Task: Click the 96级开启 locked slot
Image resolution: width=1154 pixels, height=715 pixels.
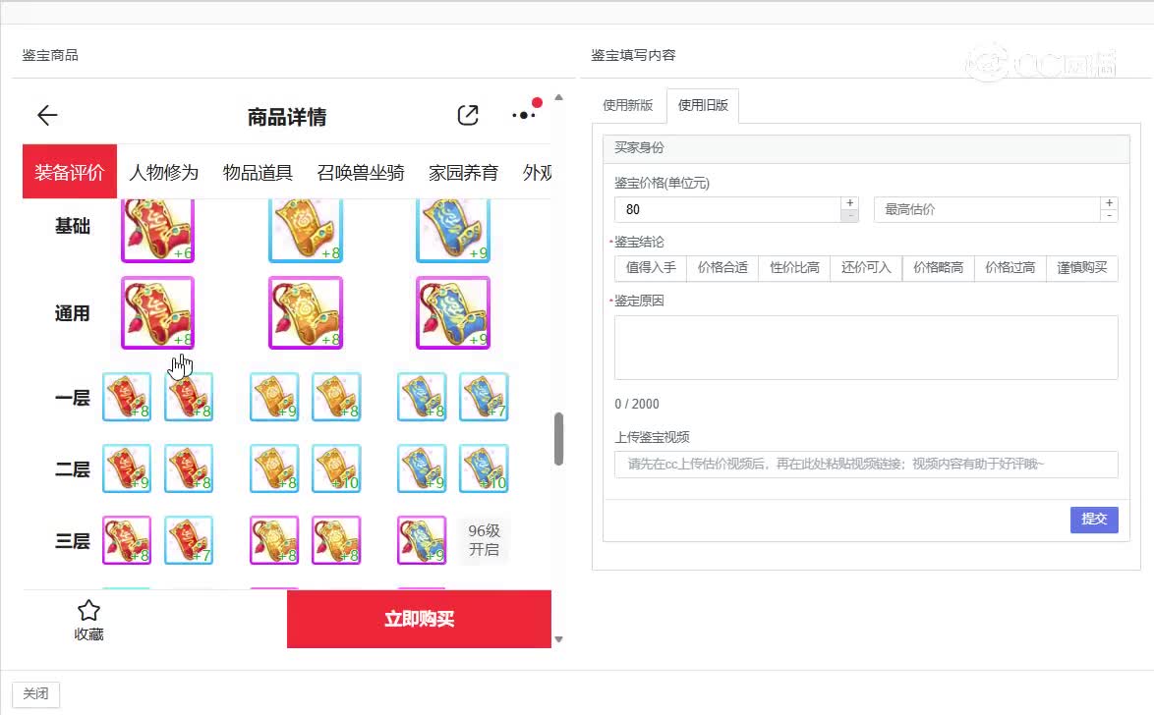Action: 484,540
